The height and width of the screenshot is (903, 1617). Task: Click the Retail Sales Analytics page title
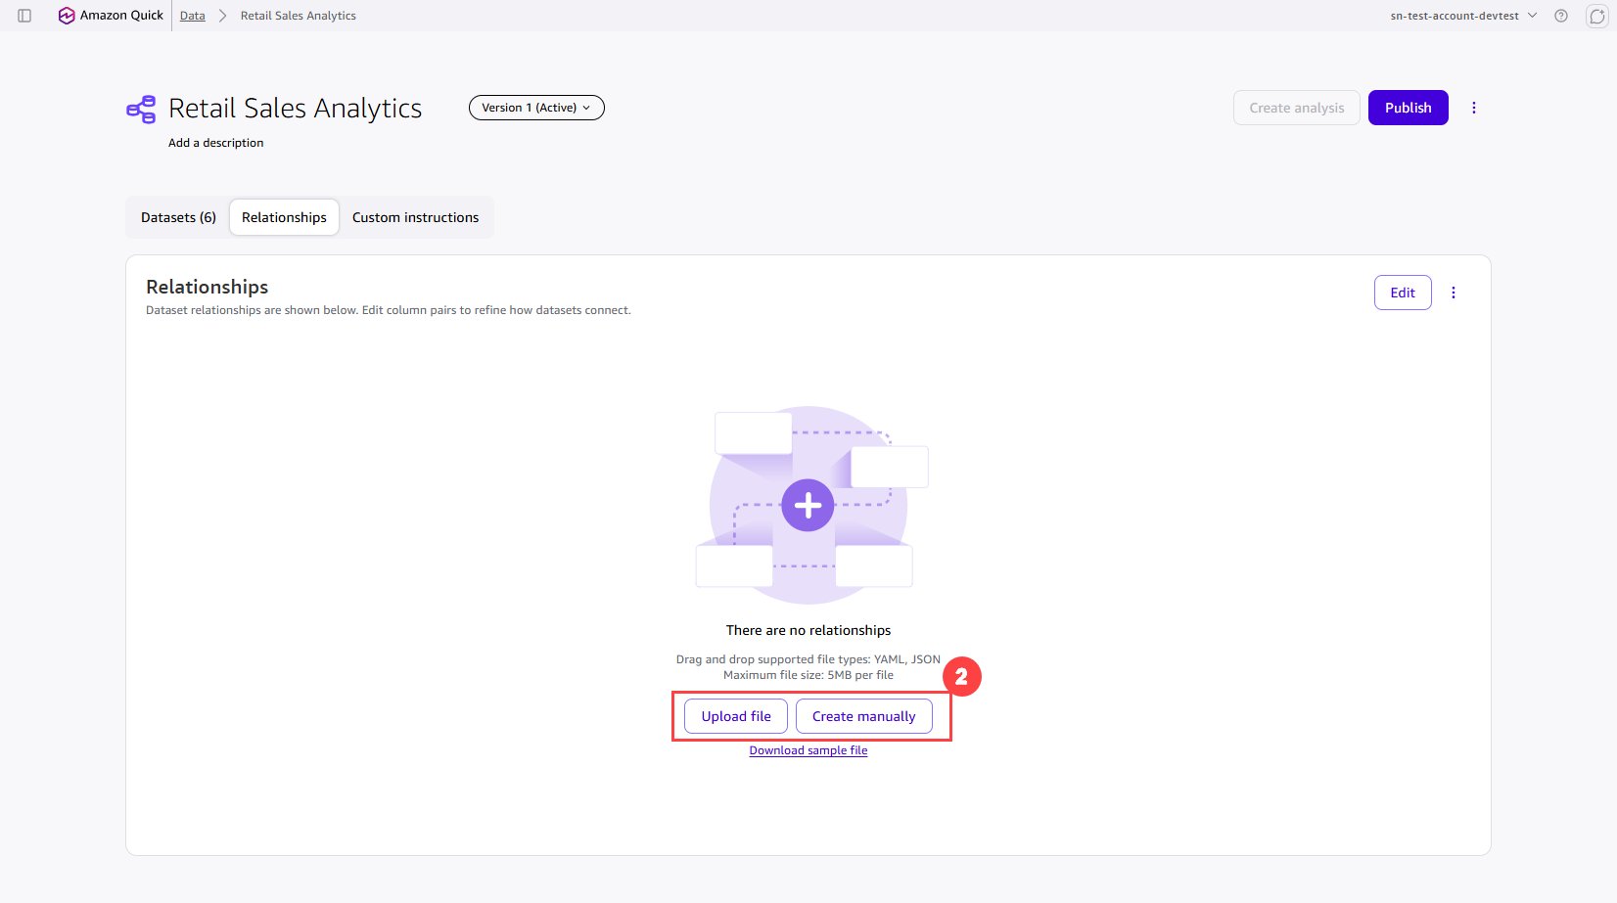pyautogui.click(x=295, y=109)
